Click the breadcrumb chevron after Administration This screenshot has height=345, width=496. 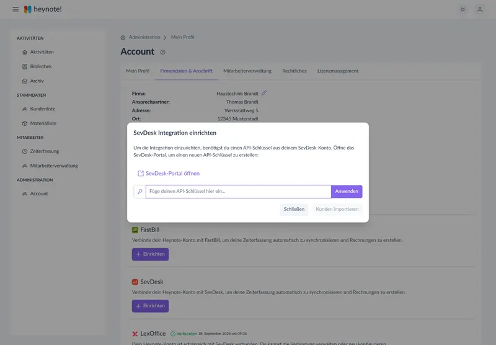(x=165, y=37)
